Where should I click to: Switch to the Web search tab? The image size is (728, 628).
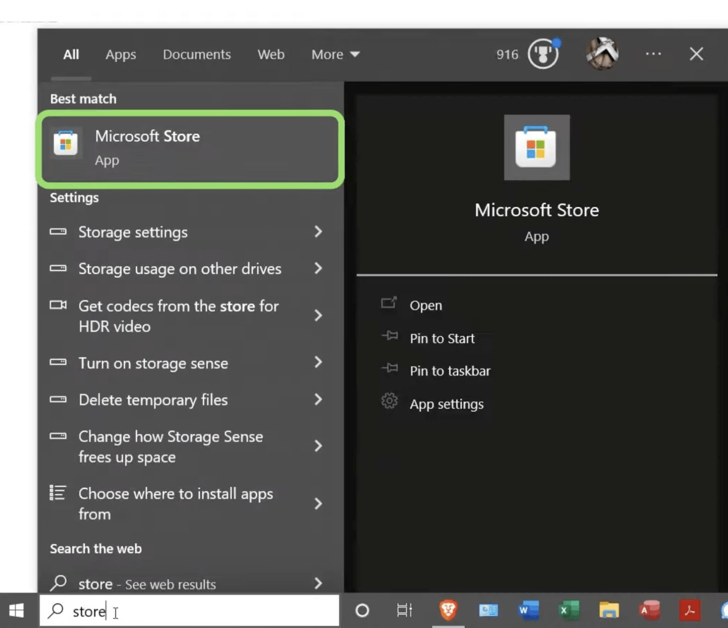271,54
